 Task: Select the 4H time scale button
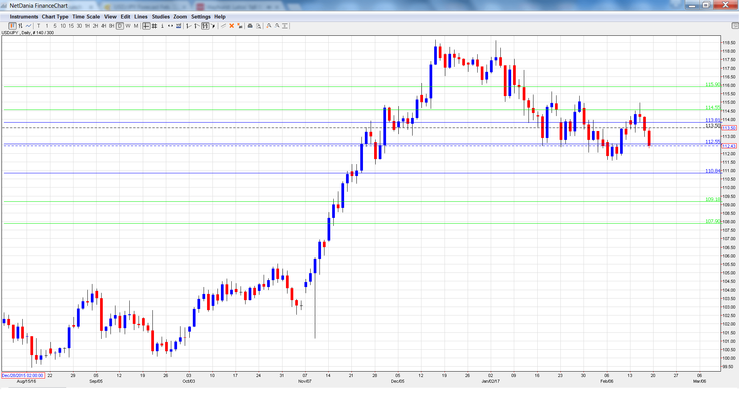104,26
